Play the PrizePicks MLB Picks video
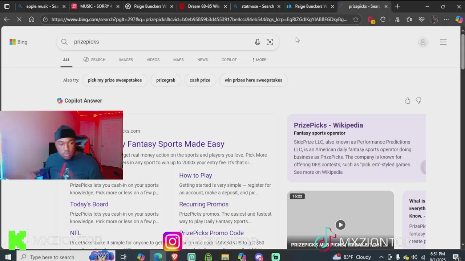This screenshot has height=261, width=465. pyautogui.click(x=340, y=225)
